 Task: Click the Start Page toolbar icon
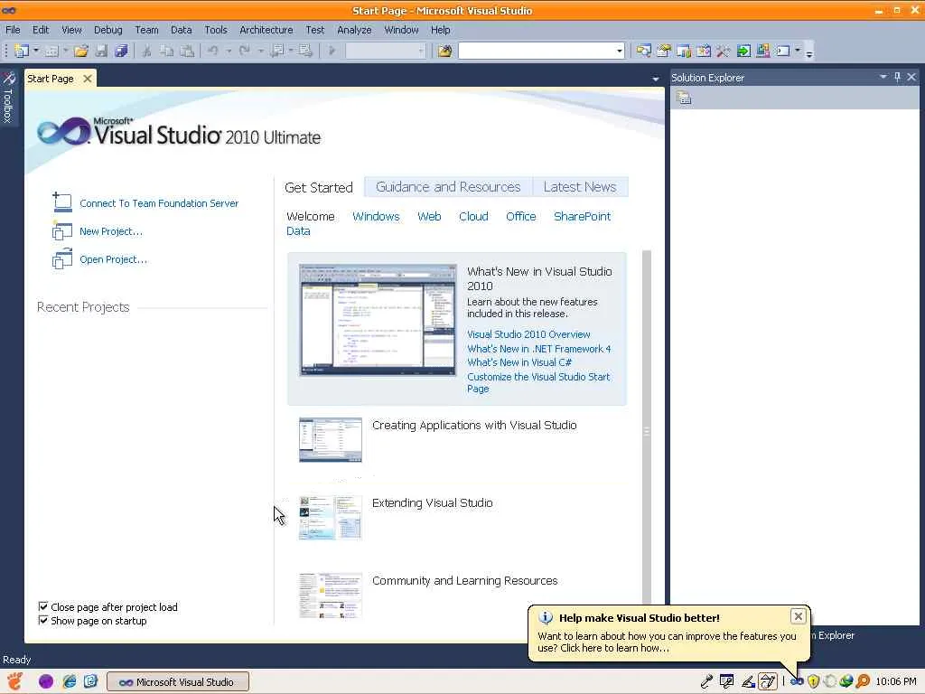click(x=743, y=52)
